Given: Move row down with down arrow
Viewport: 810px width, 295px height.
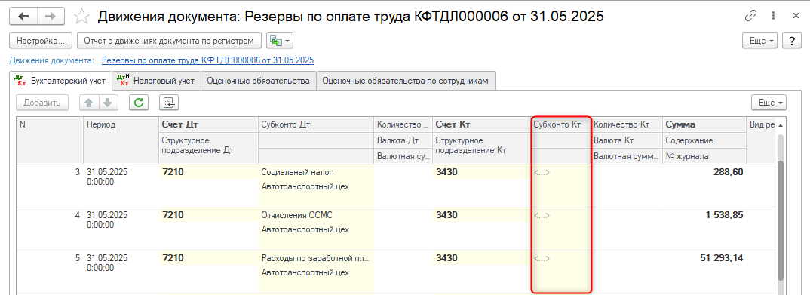Looking at the screenshot, I should [x=108, y=103].
